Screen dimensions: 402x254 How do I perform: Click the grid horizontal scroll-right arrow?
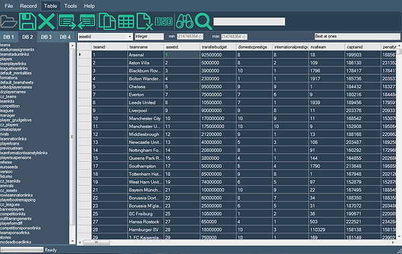(393, 242)
